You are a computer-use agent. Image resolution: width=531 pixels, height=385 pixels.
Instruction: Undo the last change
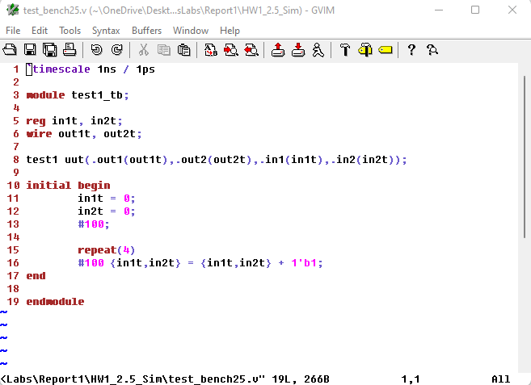tap(97, 50)
